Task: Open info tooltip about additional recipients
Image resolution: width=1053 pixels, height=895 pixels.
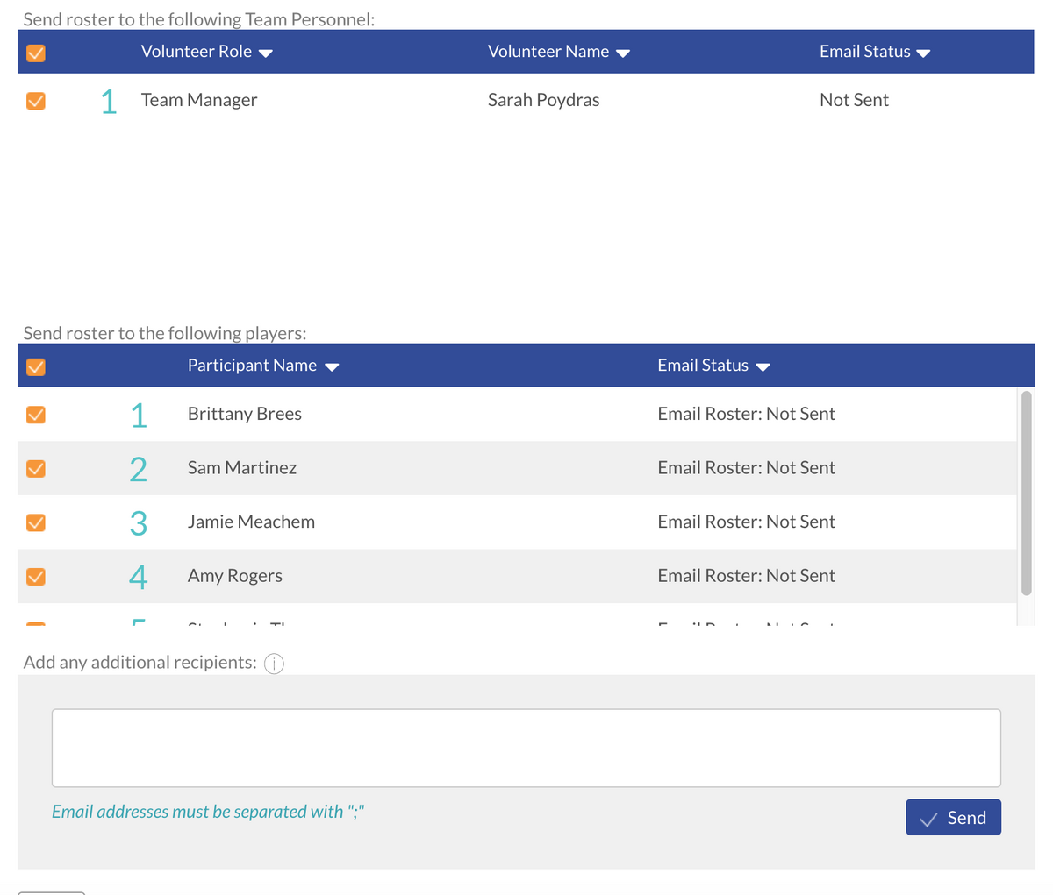Action: 274,664
